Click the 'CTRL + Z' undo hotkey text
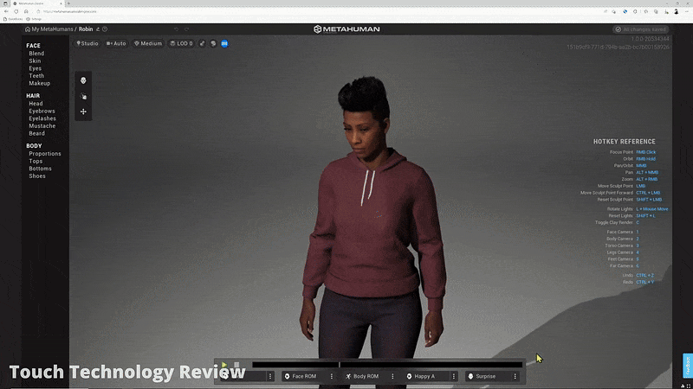 point(644,275)
